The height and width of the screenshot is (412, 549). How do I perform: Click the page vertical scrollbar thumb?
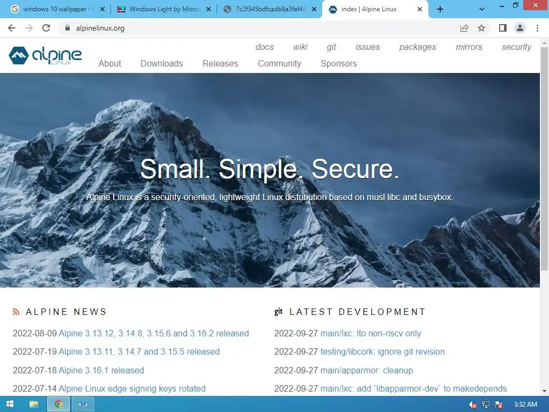pyautogui.click(x=544, y=159)
